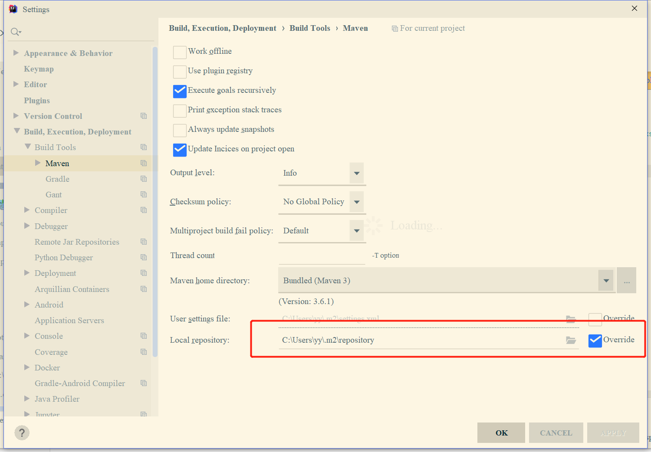Click the project-level icon on Maven row
The width and height of the screenshot is (651, 452).
pyautogui.click(x=144, y=163)
